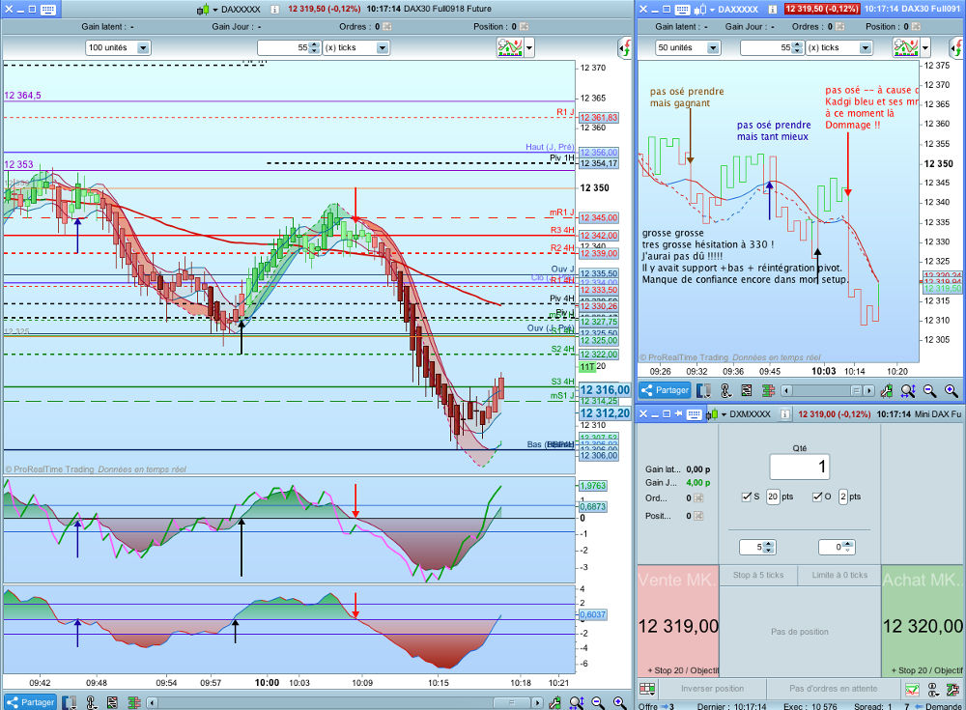The width and height of the screenshot is (966, 710).
Task: Click info icon next to DXMXXXX
Action: click(x=784, y=414)
